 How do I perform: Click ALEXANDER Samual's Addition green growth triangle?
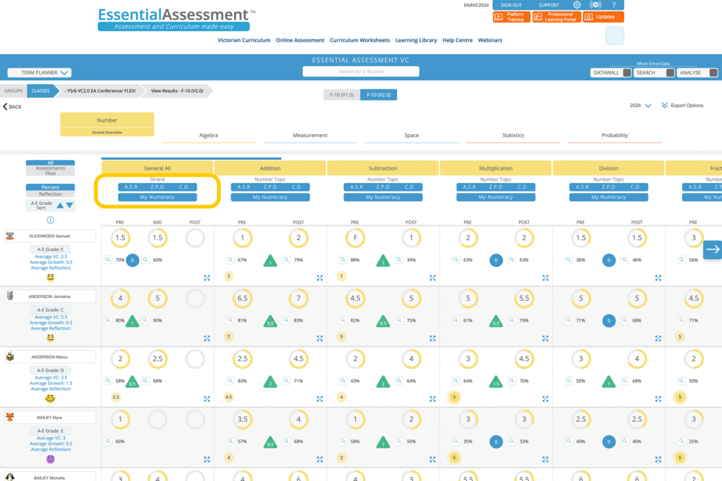coord(270,261)
